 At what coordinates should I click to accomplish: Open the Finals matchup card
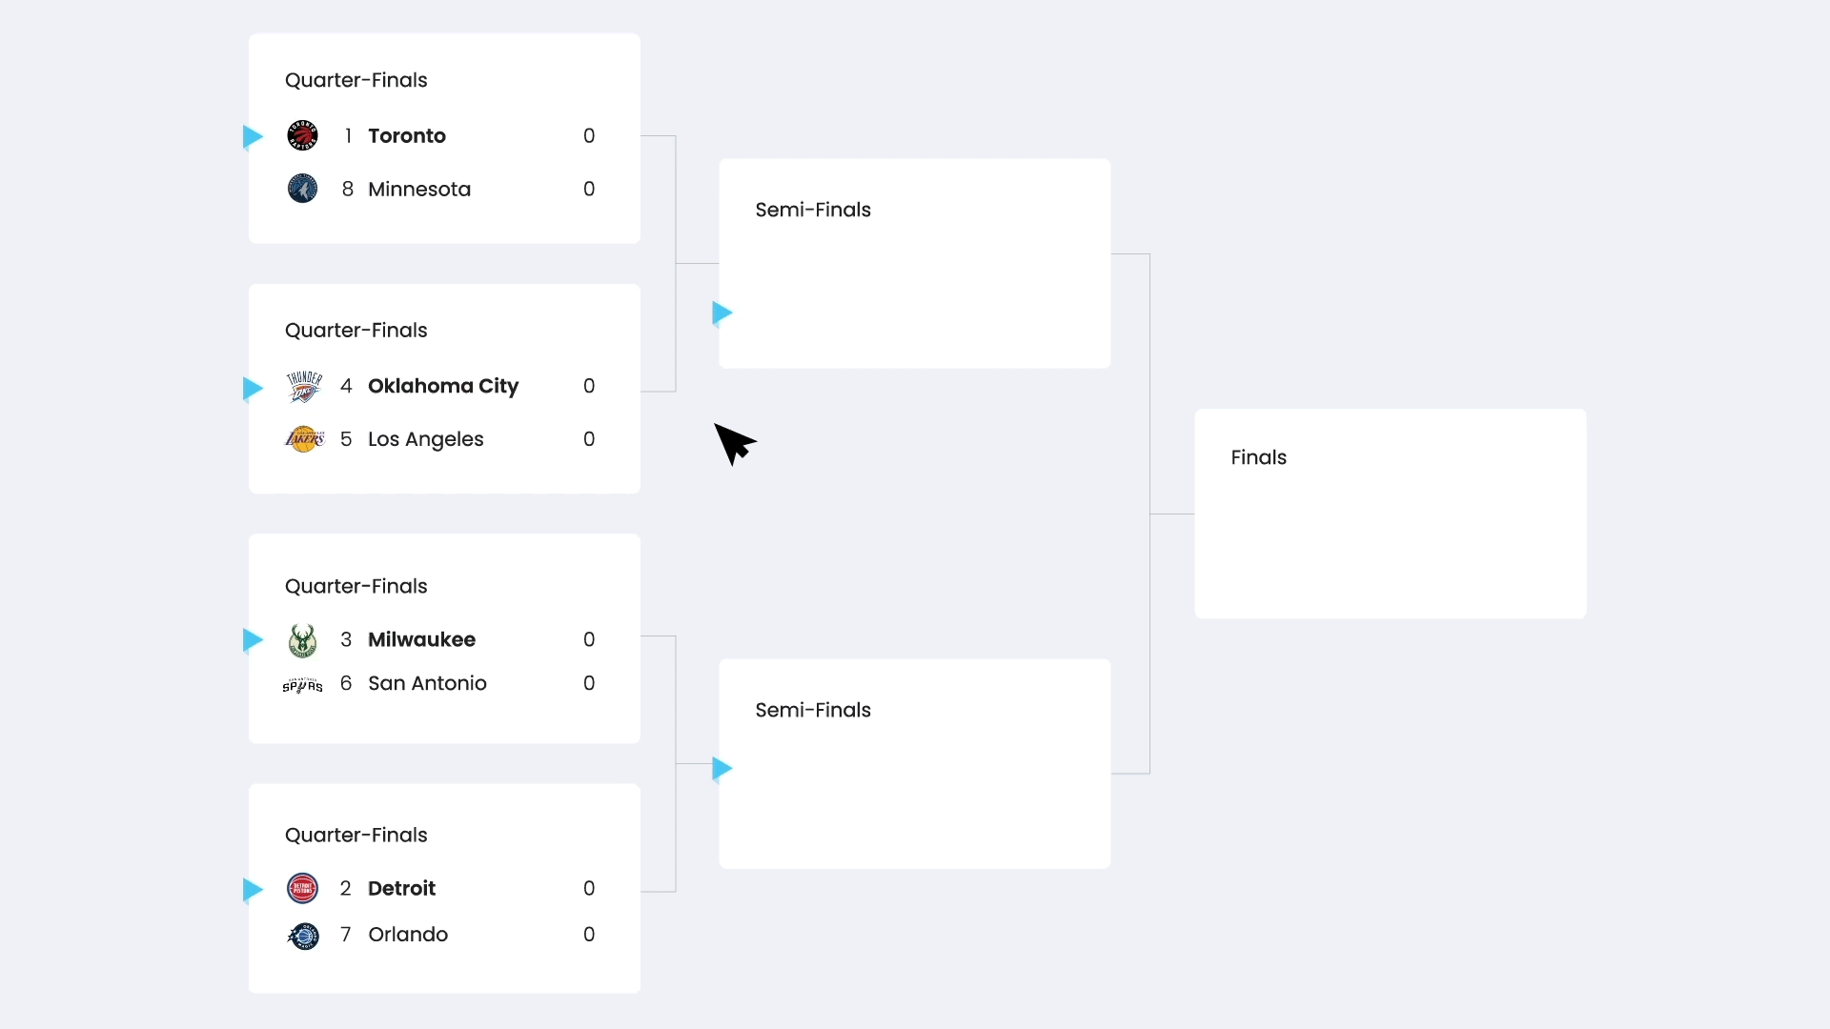coord(1390,514)
